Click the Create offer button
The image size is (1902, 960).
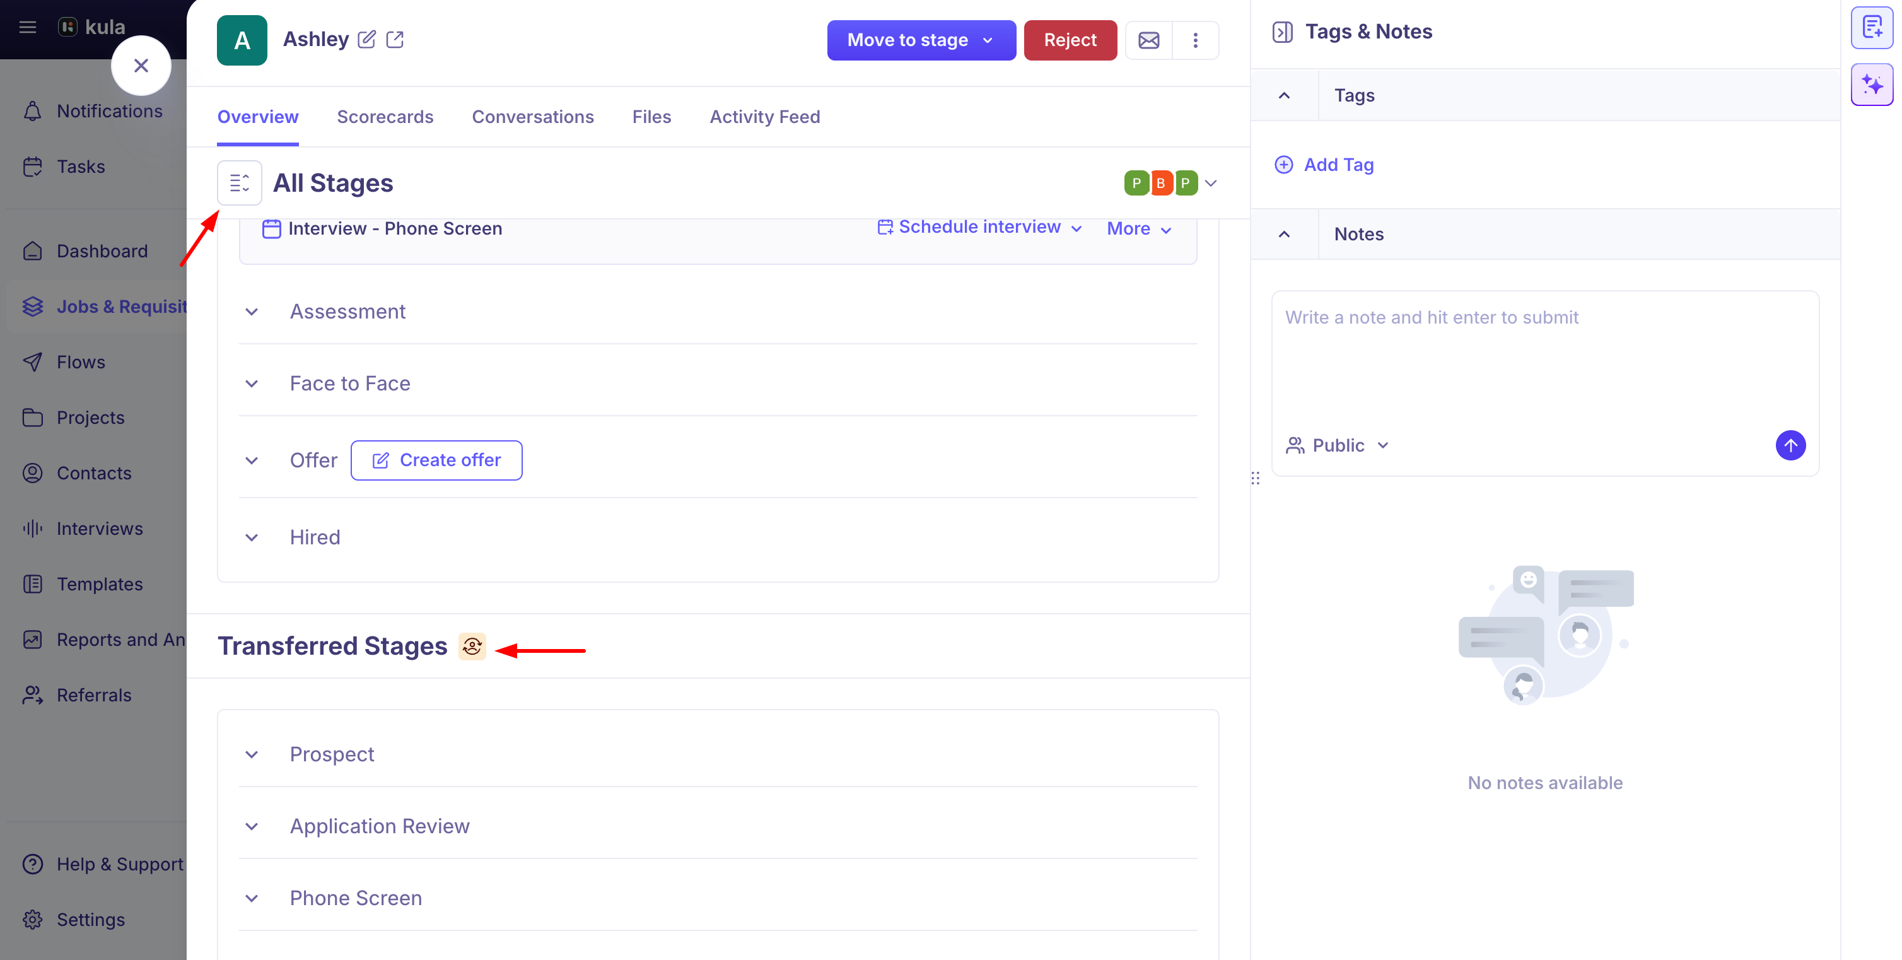coord(436,459)
